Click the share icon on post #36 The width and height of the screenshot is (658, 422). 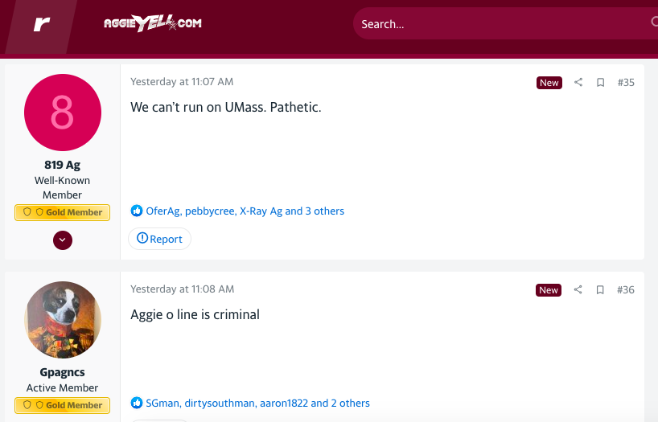(578, 290)
